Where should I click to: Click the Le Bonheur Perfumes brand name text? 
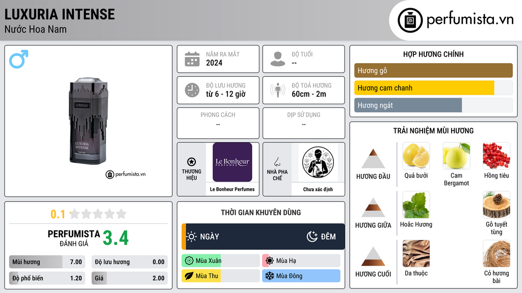[232, 189]
